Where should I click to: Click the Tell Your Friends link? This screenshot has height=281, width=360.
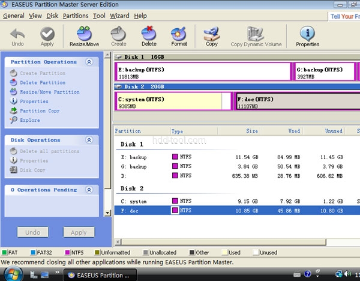tap(345, 16)
